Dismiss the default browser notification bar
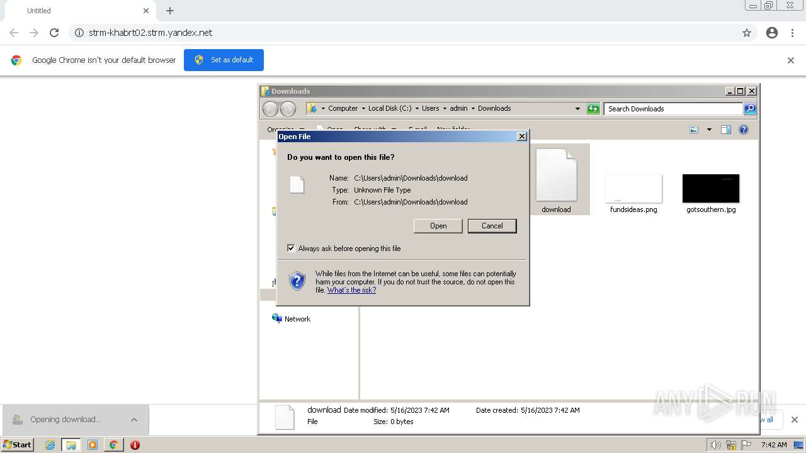This screenshot has width=806, height=453. [x=791, y=60]
